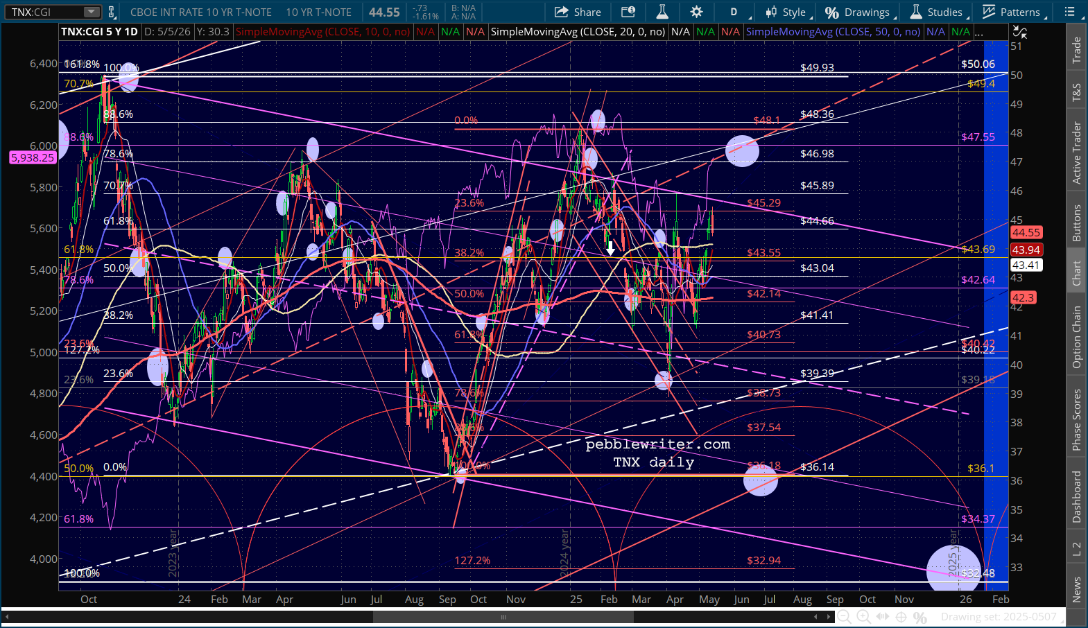Toggle percent view with bottom % icon
1088x628 pixels.
click(x=920, y=617)
